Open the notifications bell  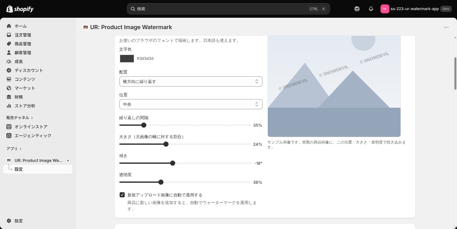tap(371, 9)
